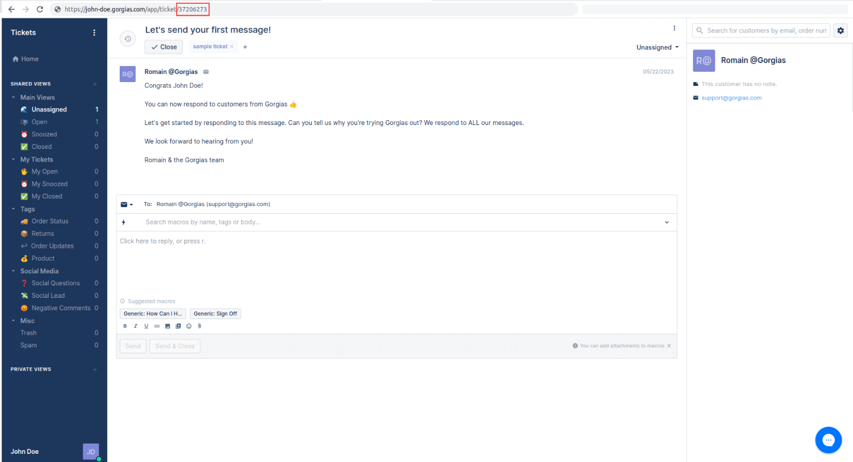Toggle underline formatting in reply editor
This screenshot has height=462, width=853.
pyautogui.click(x=146, y=326)
